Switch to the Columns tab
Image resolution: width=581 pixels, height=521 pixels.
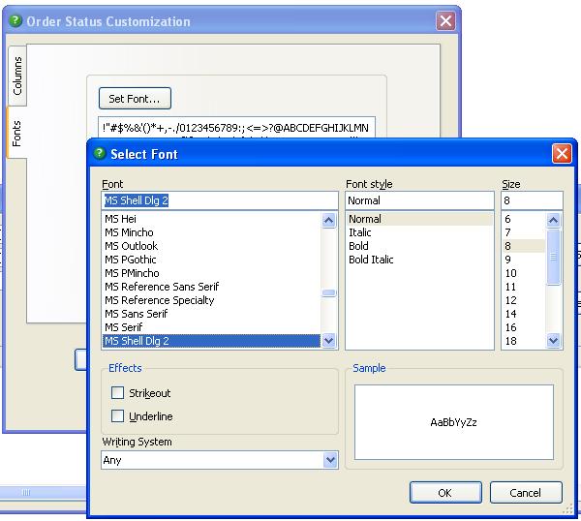point(17,76)
